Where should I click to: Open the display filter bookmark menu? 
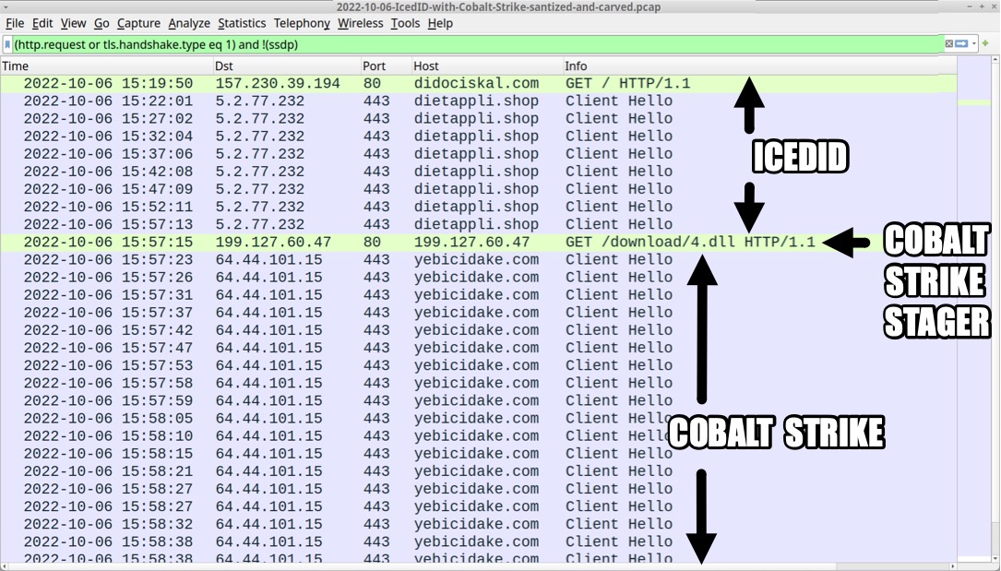tap(7, 44)
